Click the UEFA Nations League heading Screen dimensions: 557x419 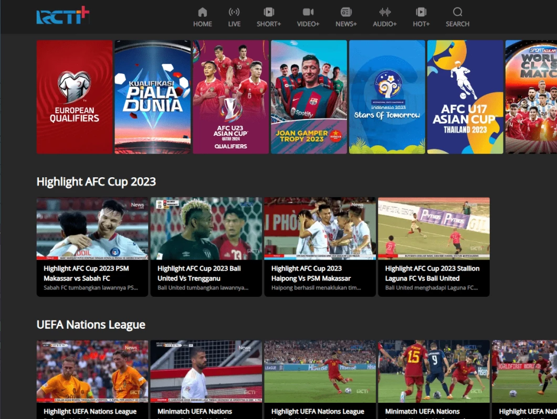[91, 325]
